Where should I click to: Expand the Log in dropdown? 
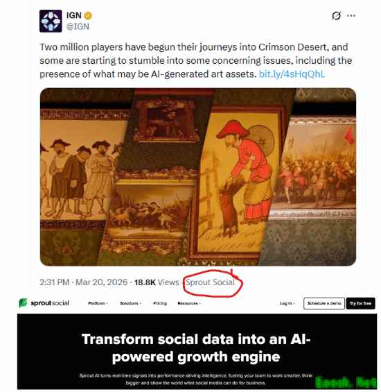(x=287, y=303)
